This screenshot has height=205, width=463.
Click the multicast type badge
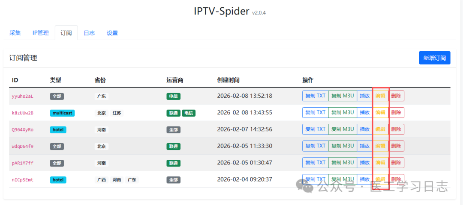[x=62, y=113]
